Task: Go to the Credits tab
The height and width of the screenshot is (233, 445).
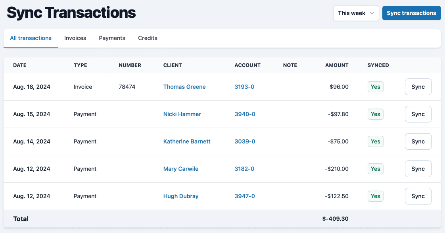Action: pos(148,38)
